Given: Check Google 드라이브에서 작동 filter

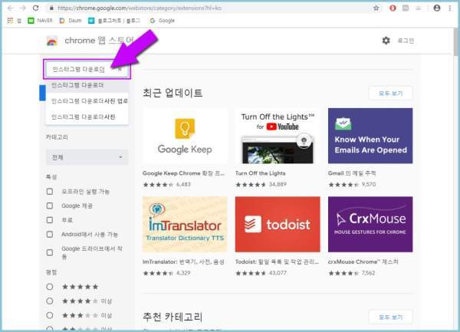Looking at the screenshot, I should 50,252.
